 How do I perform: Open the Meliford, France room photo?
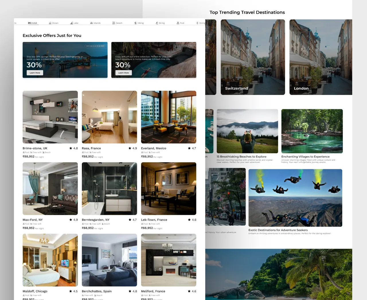(x=169, y=260)
